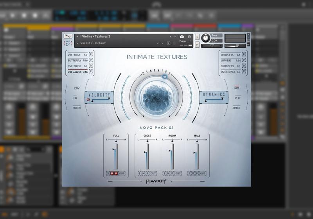Click the HALL channel volume fader

[197, 156]
